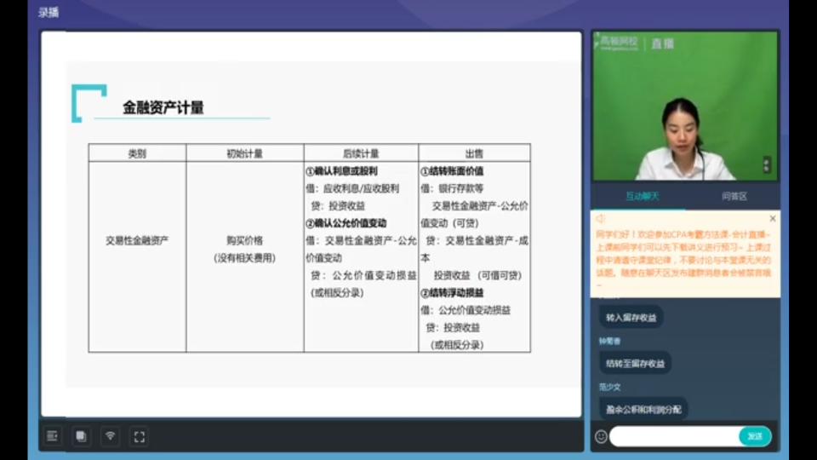
Task: Click the (没有相关费用) text
Action: (245, 257)
